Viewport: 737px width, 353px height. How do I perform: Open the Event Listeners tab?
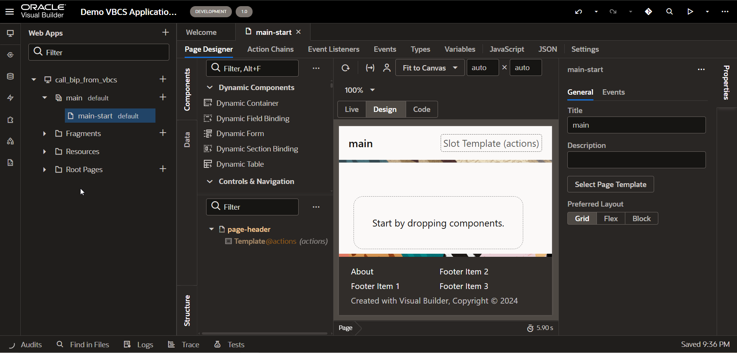[334, 49]
